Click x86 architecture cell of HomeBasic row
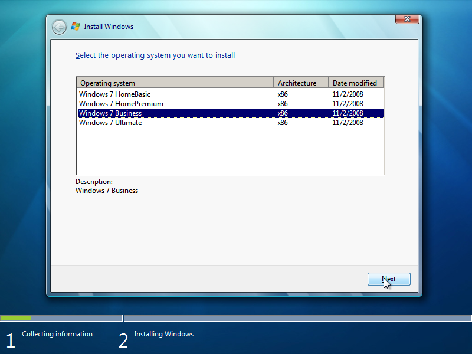Image resolution: width=472 pixels, height=354 pixels. tap(283, 94)
